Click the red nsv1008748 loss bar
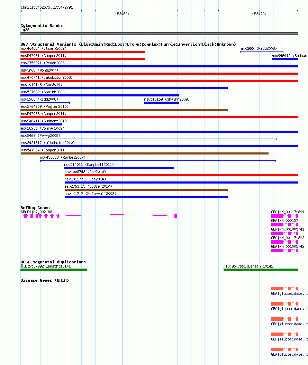This screenshot has height=365, width=308. tap(181, 175)
